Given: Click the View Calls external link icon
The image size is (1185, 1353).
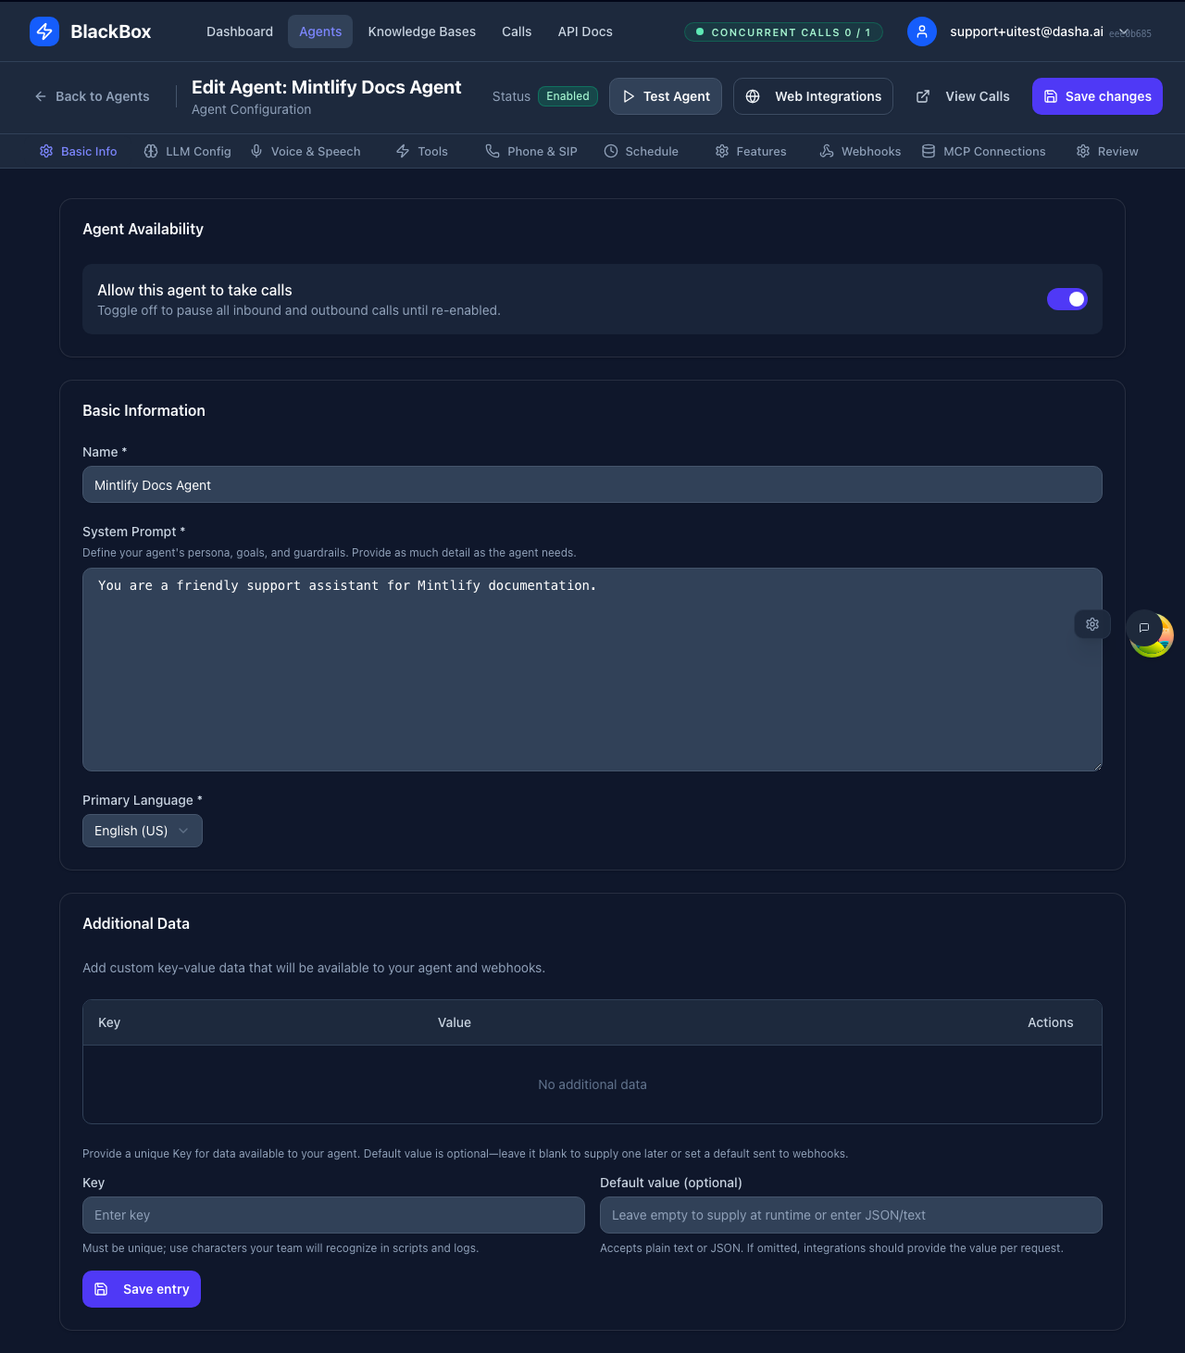Looking at the screenshot, I should tap(923, 96).
